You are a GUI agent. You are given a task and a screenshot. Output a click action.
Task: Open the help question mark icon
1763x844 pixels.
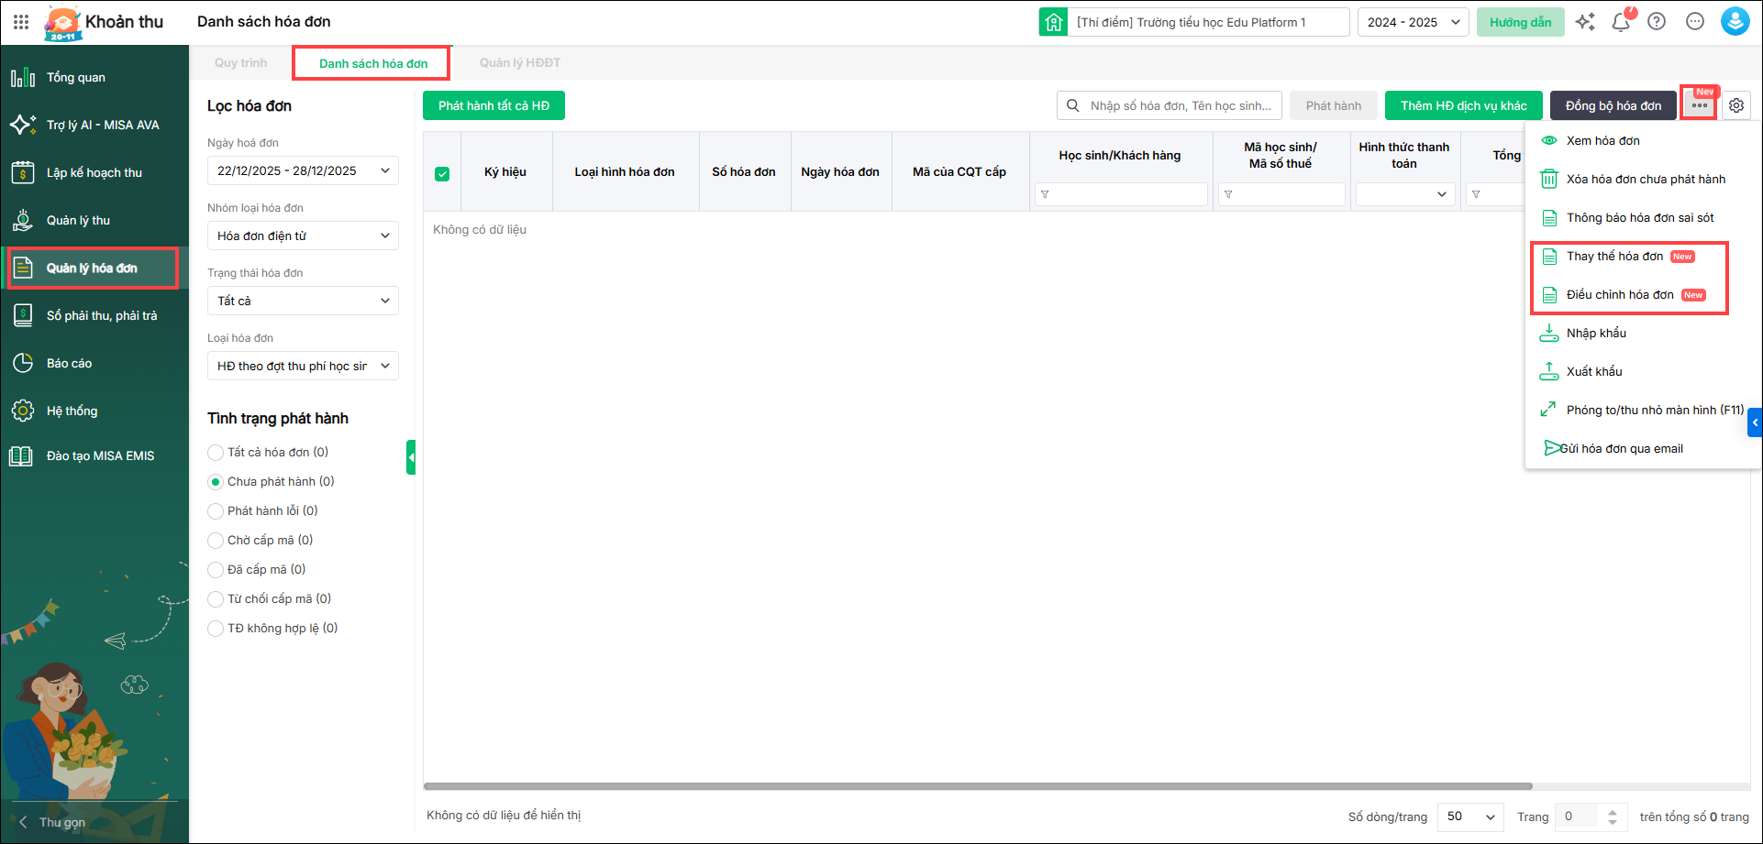[x=1657, y=22]
